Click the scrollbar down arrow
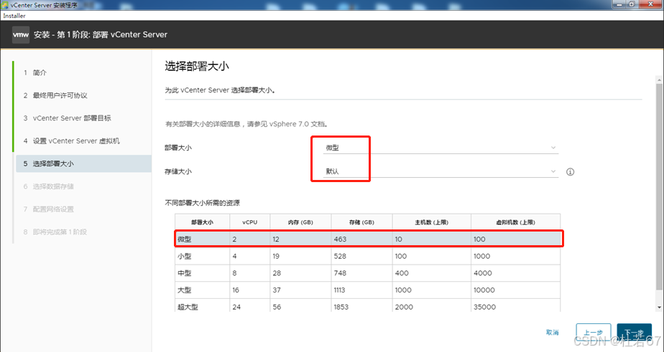The height and width of the screenshot is (352, 664). pos(660,308)
